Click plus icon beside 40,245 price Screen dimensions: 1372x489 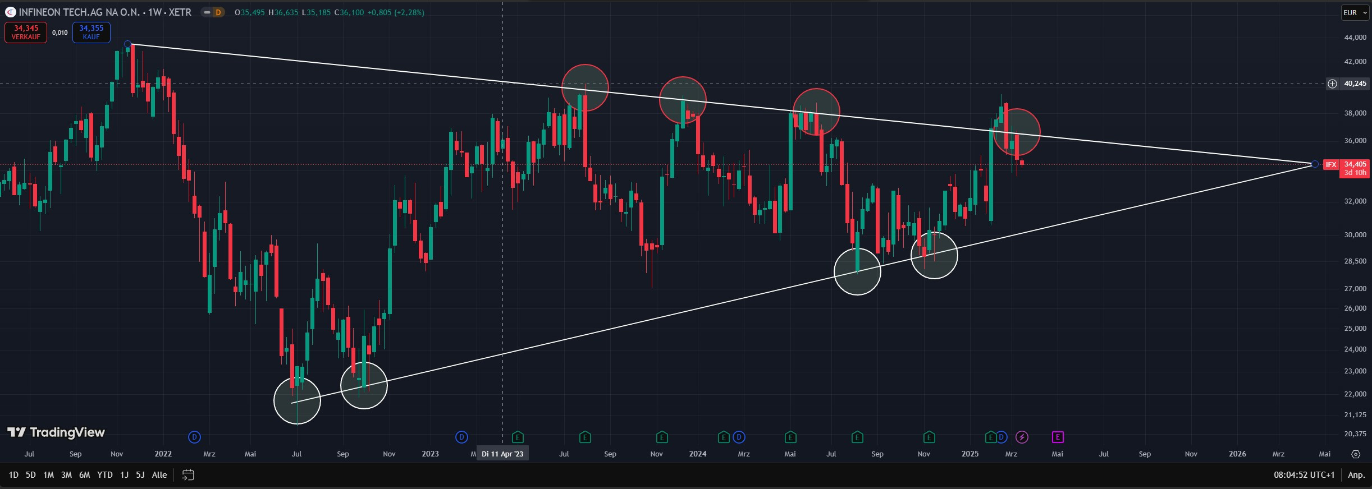point(1332,84)
